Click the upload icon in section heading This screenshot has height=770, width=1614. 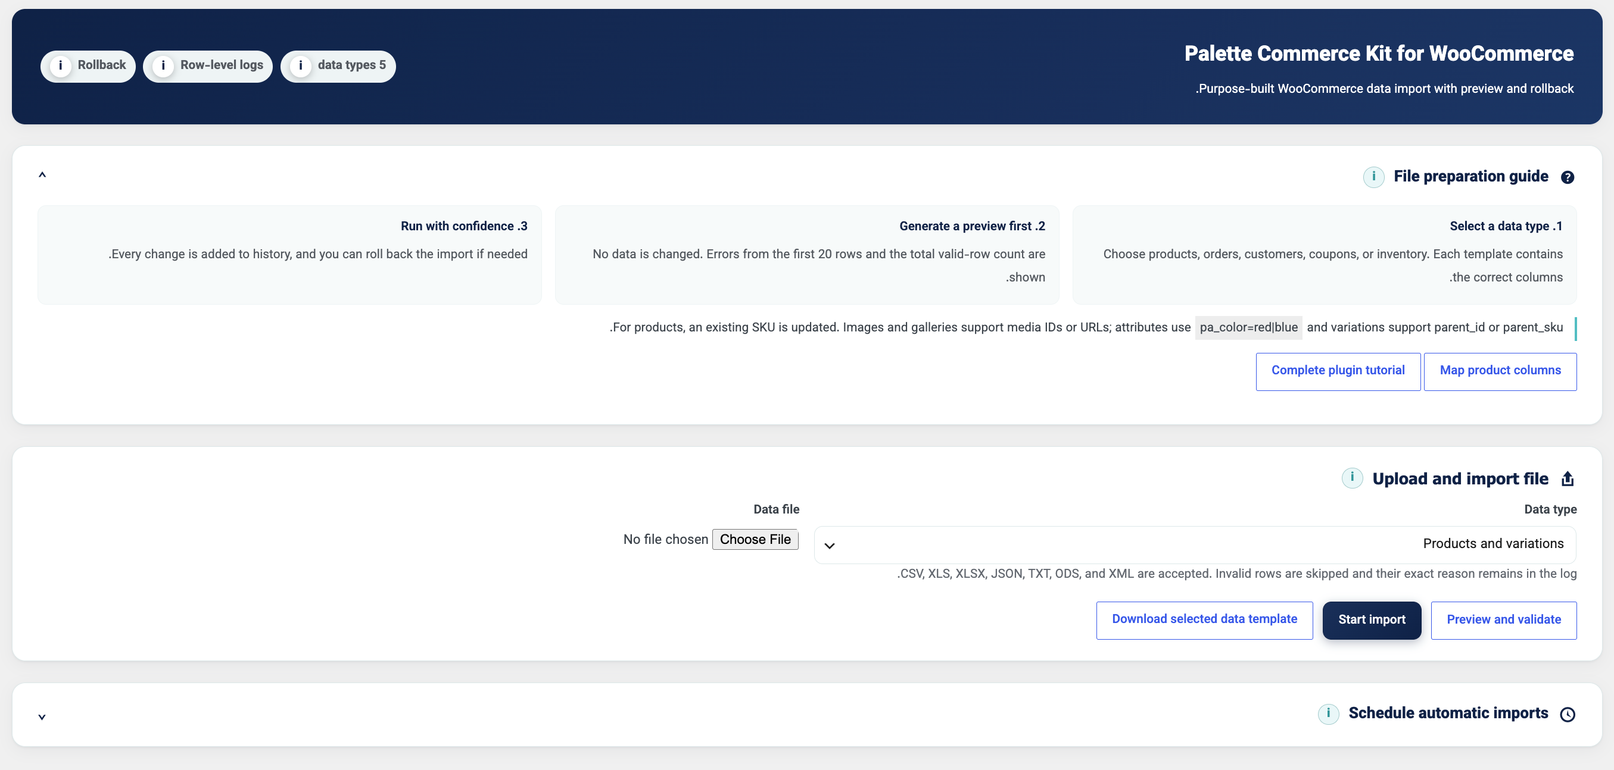(x=1568, y=479)
